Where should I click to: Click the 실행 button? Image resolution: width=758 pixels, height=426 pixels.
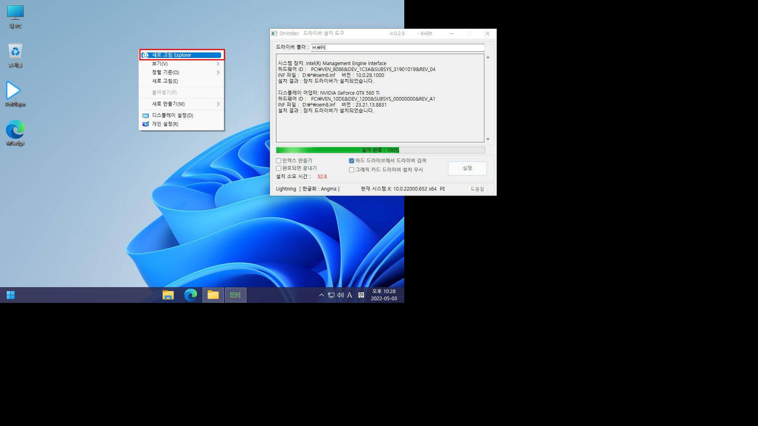467,168
